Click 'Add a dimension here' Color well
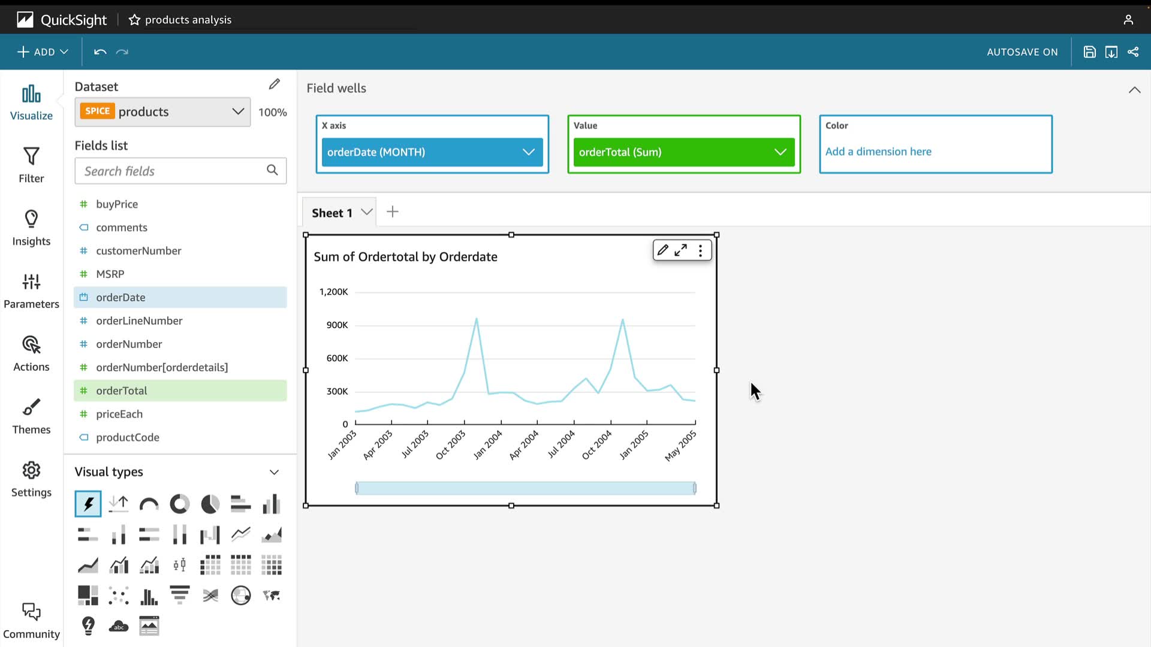This screenshot has width=1151, height=647. [x=878, y=152]
